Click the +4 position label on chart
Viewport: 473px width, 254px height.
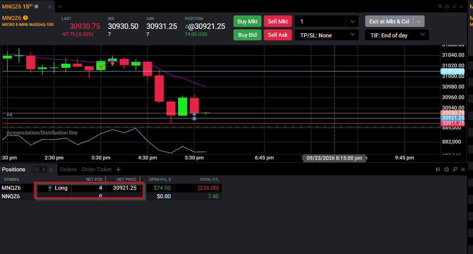[x=9, y=115]
